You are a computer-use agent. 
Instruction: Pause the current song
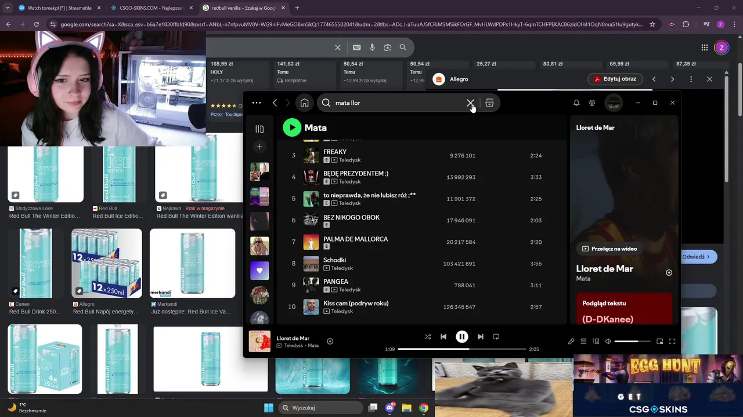pos(462,336)
